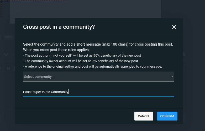Click the community dropdown arrow
The height and width of the screenshot is (131, 205).
172,77
